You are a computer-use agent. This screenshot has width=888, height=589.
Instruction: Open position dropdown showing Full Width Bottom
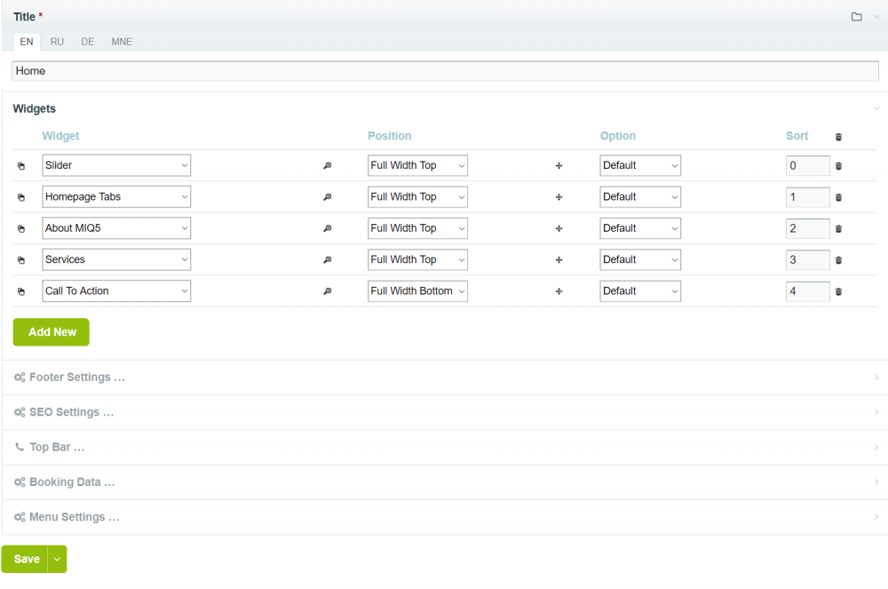(417, 291)
